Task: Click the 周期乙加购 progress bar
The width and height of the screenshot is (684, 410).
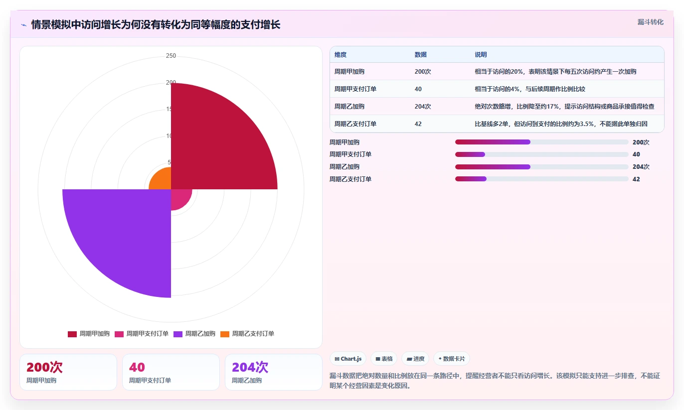Action: click(541, 166)
